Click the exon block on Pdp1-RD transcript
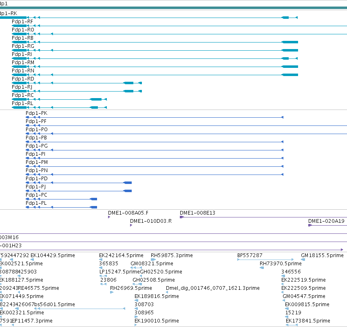Image resolution: width=347 pixels, height=327 pixels. [x=128, y=83]
